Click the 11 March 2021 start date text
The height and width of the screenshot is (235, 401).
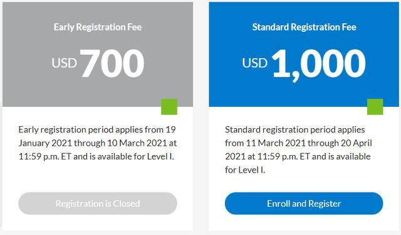[x=276, y=143]
